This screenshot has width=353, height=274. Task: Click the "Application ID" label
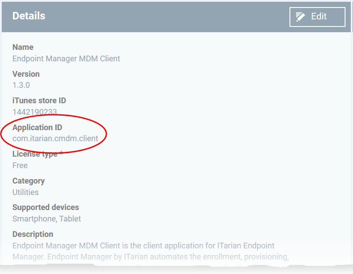37,128
